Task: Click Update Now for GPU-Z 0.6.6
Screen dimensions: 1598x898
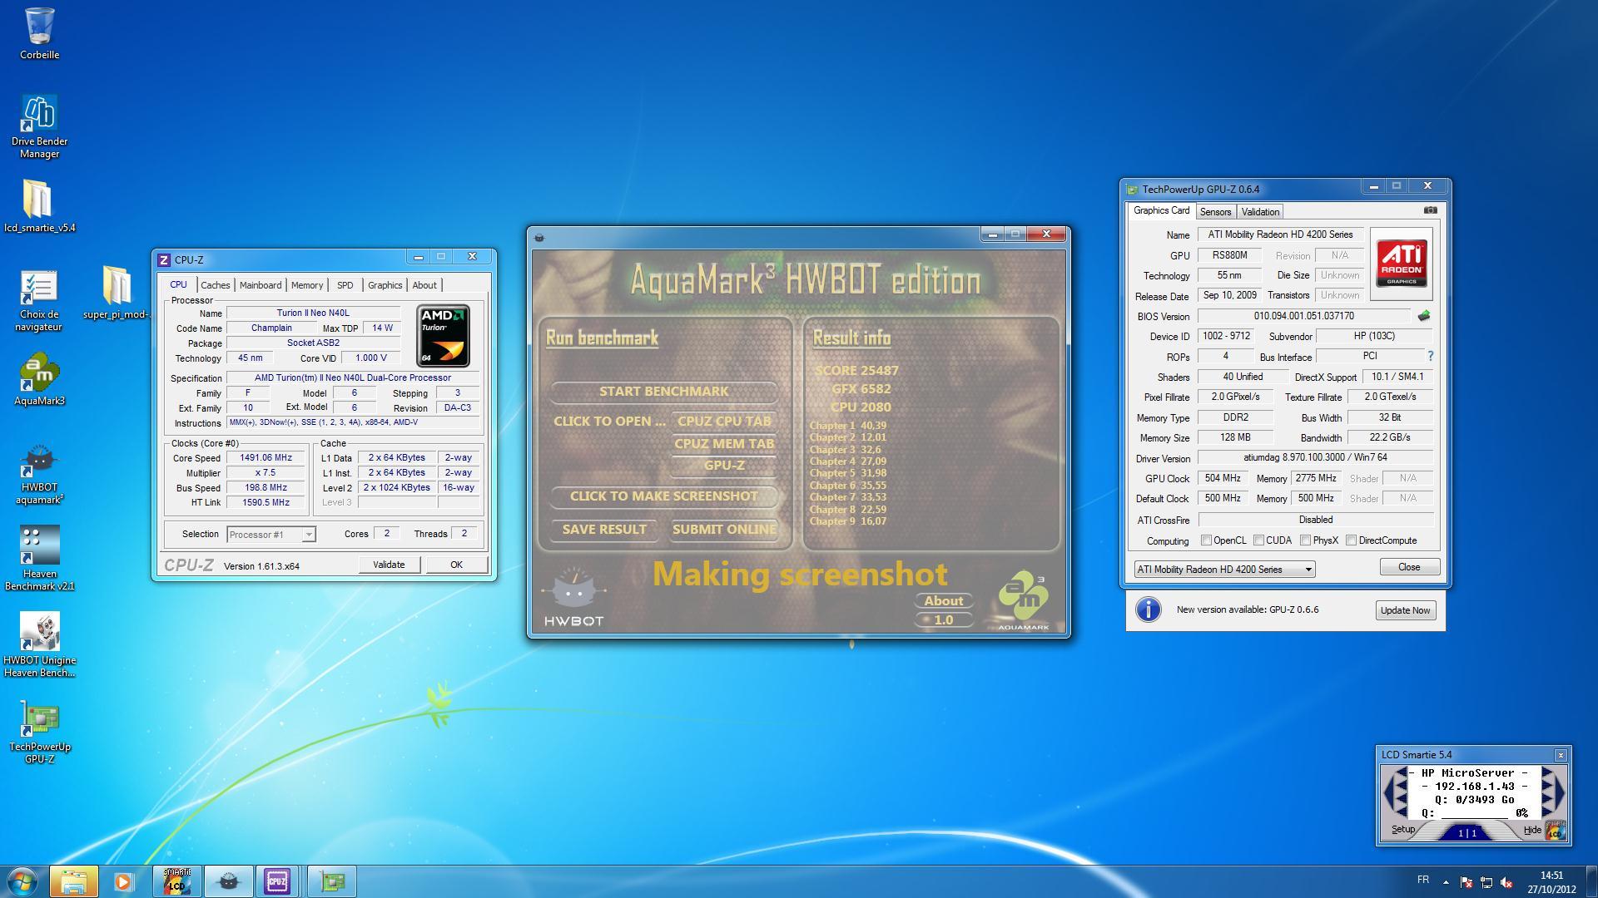Action: 1405,610
